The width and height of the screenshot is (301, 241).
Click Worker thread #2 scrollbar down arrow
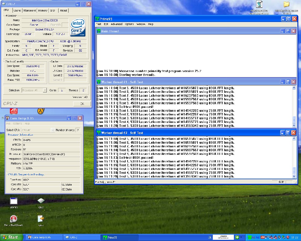[294, 176]
